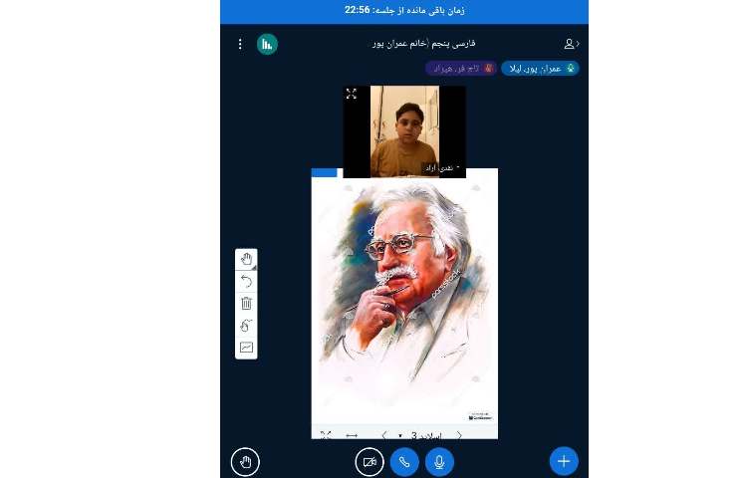747x478 pixels.
Task: Clear all annotations with trash icon
Action: point(246,304)
